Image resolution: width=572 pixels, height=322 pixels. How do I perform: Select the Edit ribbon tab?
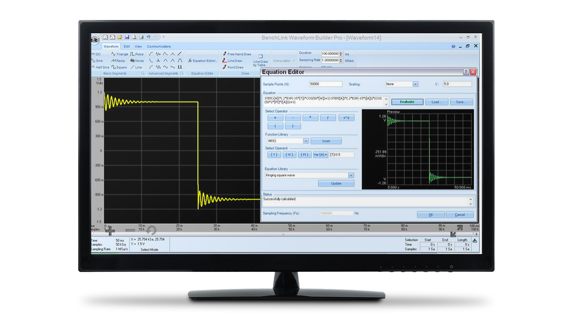click(x=127, y=47)
